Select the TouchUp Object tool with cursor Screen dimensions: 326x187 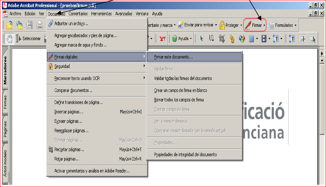(x=313, y=39)
